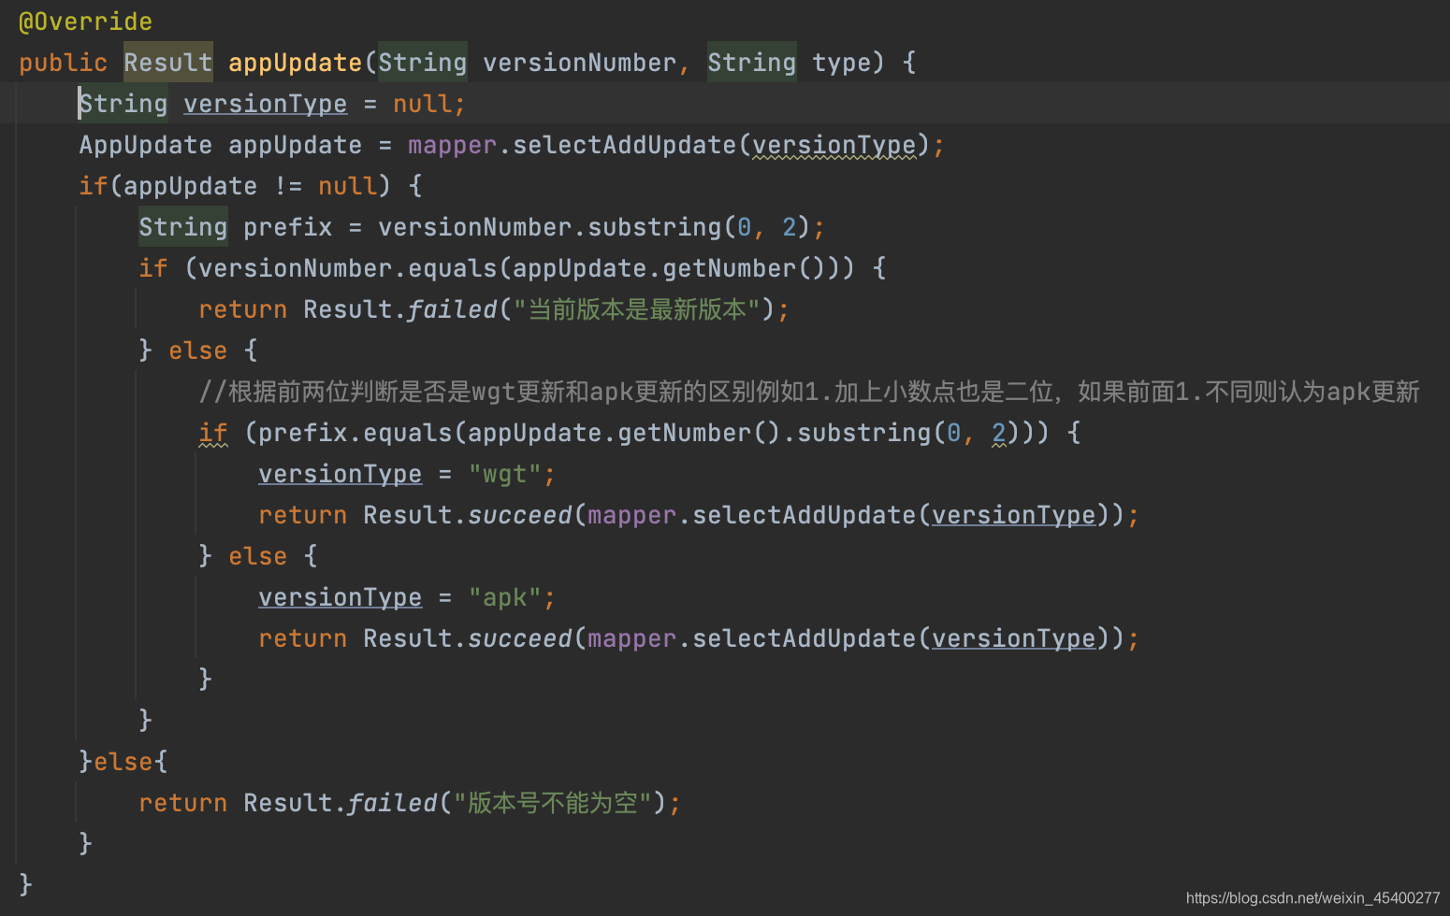Click succeed in the return after "apk"
Viewport: 1450px width, 916px height.
pos(519,638)
